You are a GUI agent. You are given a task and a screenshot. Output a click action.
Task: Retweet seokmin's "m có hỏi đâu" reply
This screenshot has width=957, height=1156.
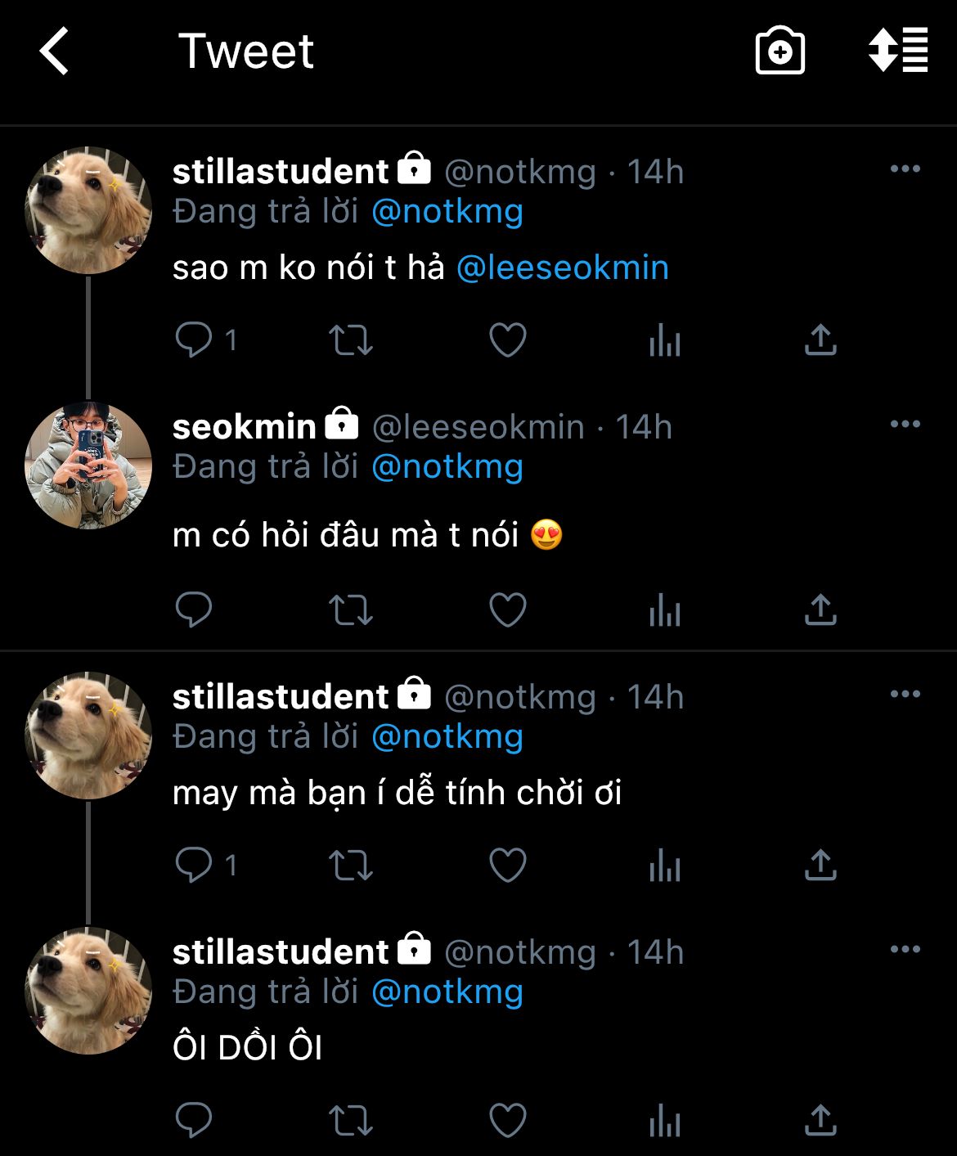click(x=351, y=610)
